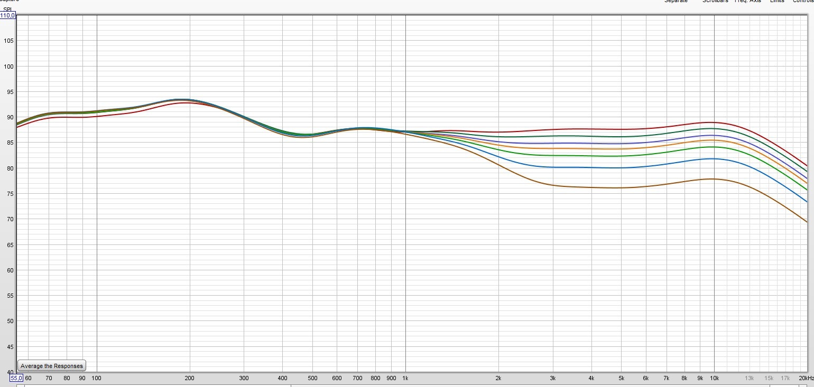
Task: Click the 50 label on SPL axis
Action: point(11,321)
